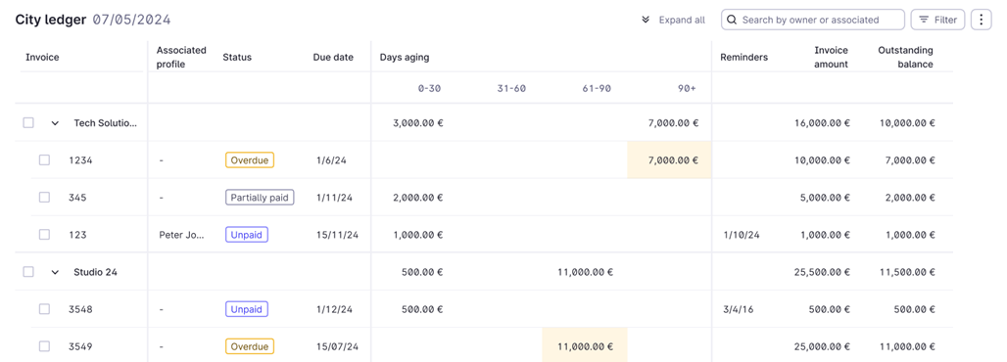Click the Invoice column header
The width and height of the screenshot is (1007, 362).
click(x=42, y=57)
